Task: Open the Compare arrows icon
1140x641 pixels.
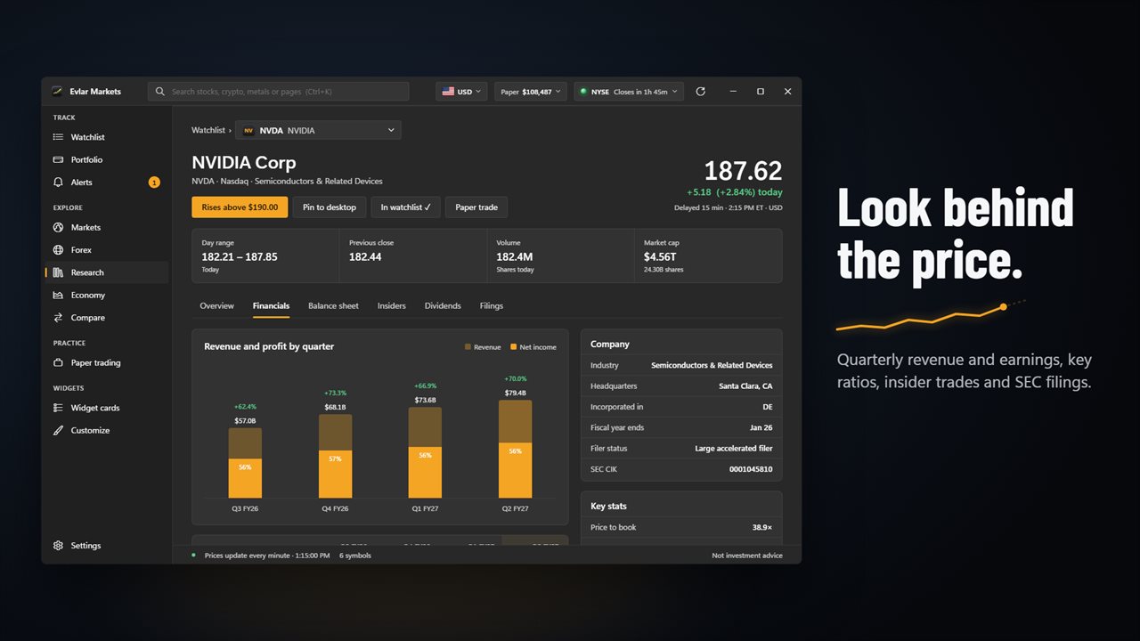Action: coord(59,318)
